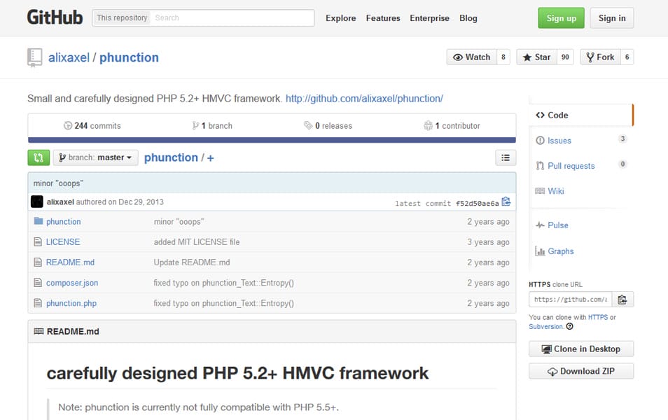Image resolution: width=668 pixels, height=420 pixels.
Task: Focus the repository search field
Action: point(231,17)
